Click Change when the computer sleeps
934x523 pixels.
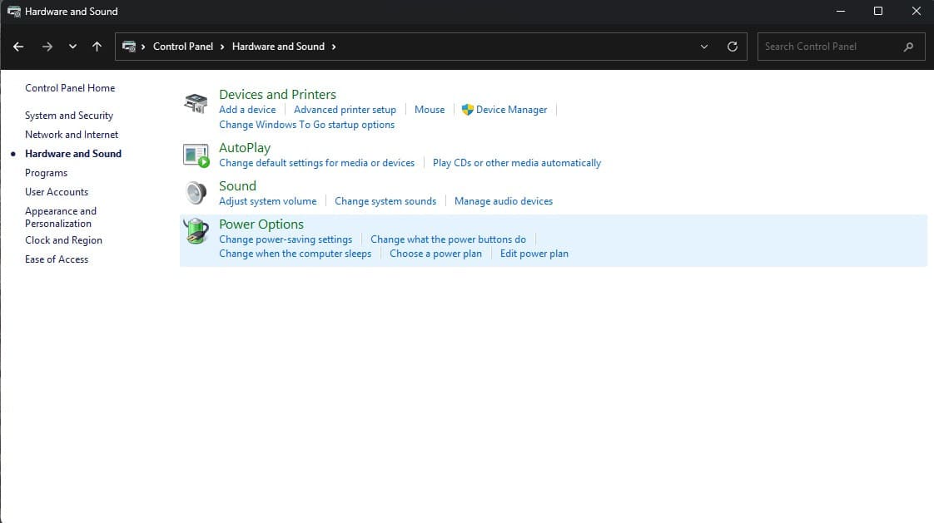pyautogui.click(x=295, y=254)
